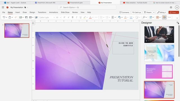The image size is (180, 101).
Task: Click the slide notes icon above ruler
Action: [33, 23]
